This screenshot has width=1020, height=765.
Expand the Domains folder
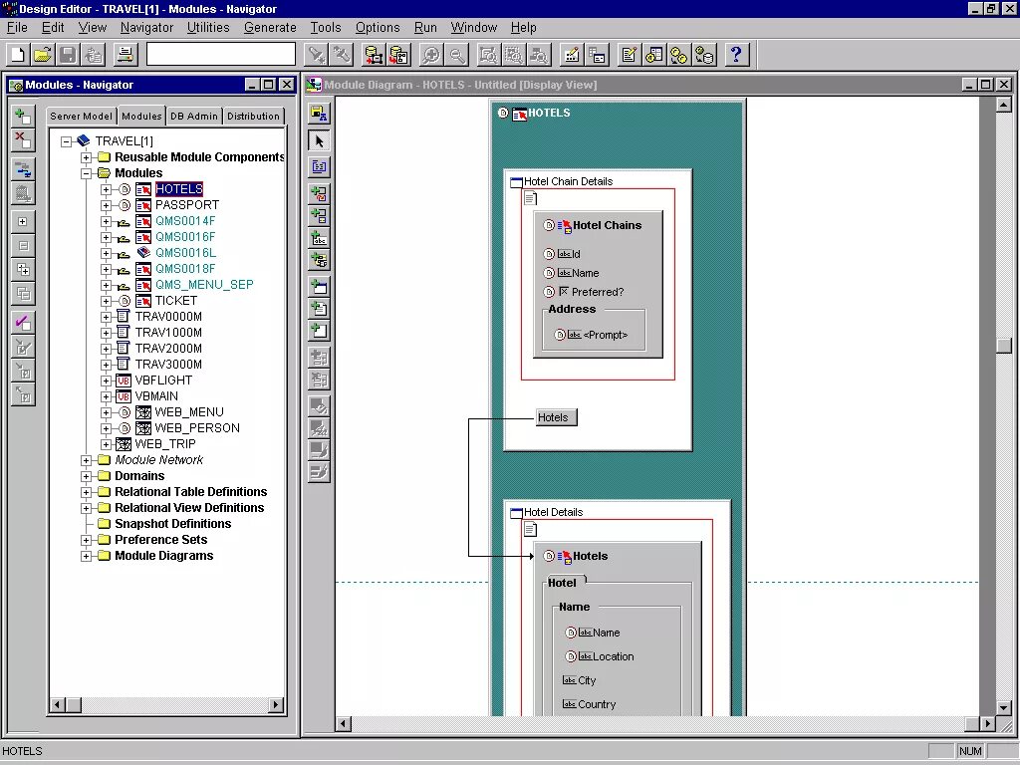86,476
